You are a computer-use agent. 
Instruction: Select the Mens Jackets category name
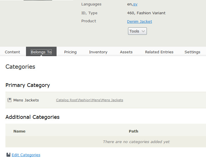26,100
